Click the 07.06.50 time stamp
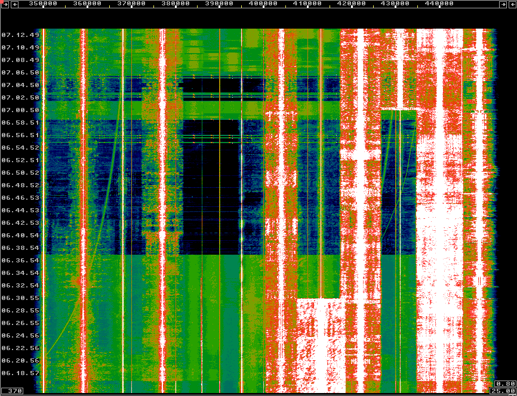 pyautogui.click(x=20, y=73)
